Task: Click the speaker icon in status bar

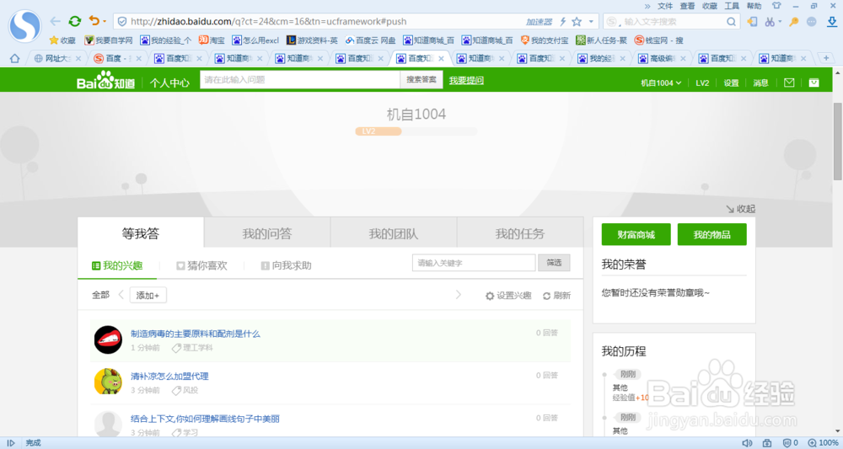Action: [x=747, y=443]
